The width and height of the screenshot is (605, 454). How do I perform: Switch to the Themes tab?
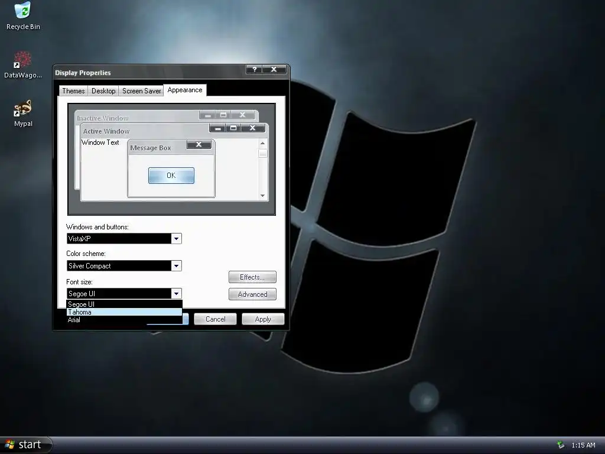pos(73,90)
